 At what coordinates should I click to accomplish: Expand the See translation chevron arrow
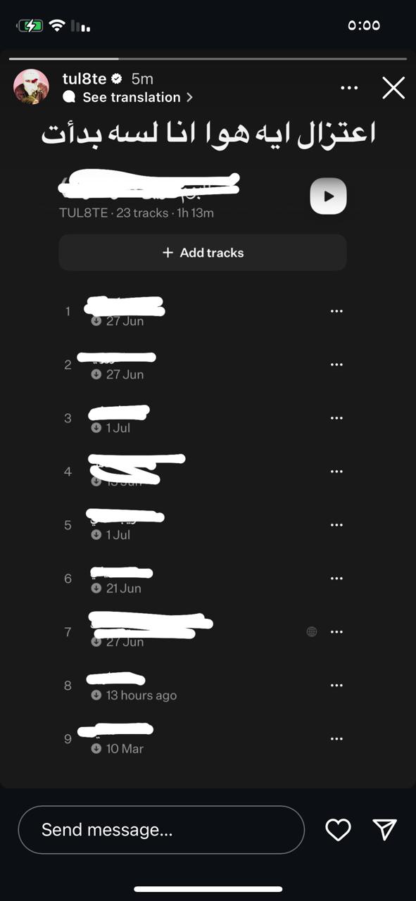189,97
